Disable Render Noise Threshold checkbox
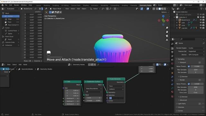 coord(189,84)
